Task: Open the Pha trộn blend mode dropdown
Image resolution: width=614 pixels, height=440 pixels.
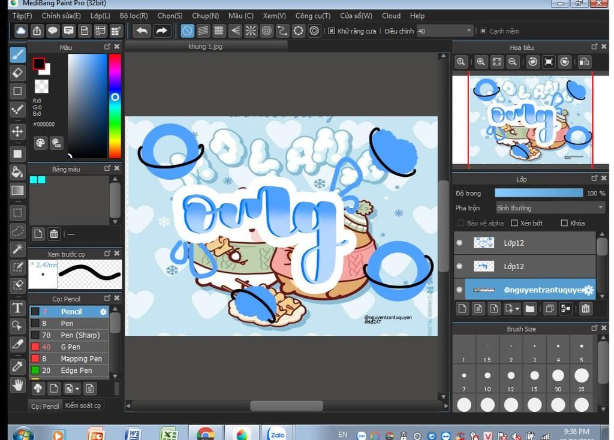Action: [550, 208]
